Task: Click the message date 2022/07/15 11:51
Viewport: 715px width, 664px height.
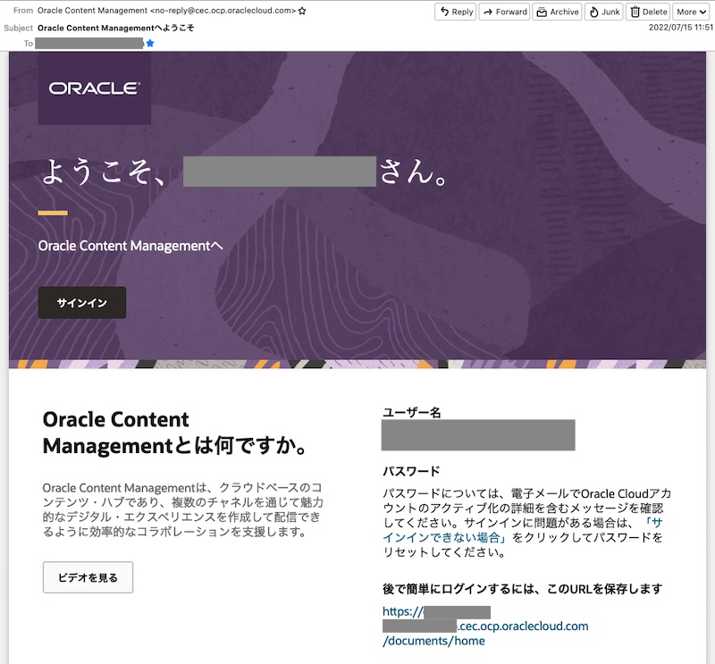Action: pos(680,28)
